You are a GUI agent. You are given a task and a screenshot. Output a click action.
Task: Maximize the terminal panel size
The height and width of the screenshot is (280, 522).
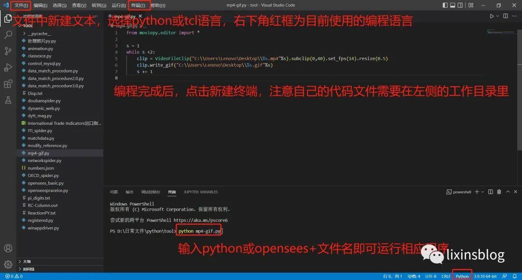click(508, 192)
